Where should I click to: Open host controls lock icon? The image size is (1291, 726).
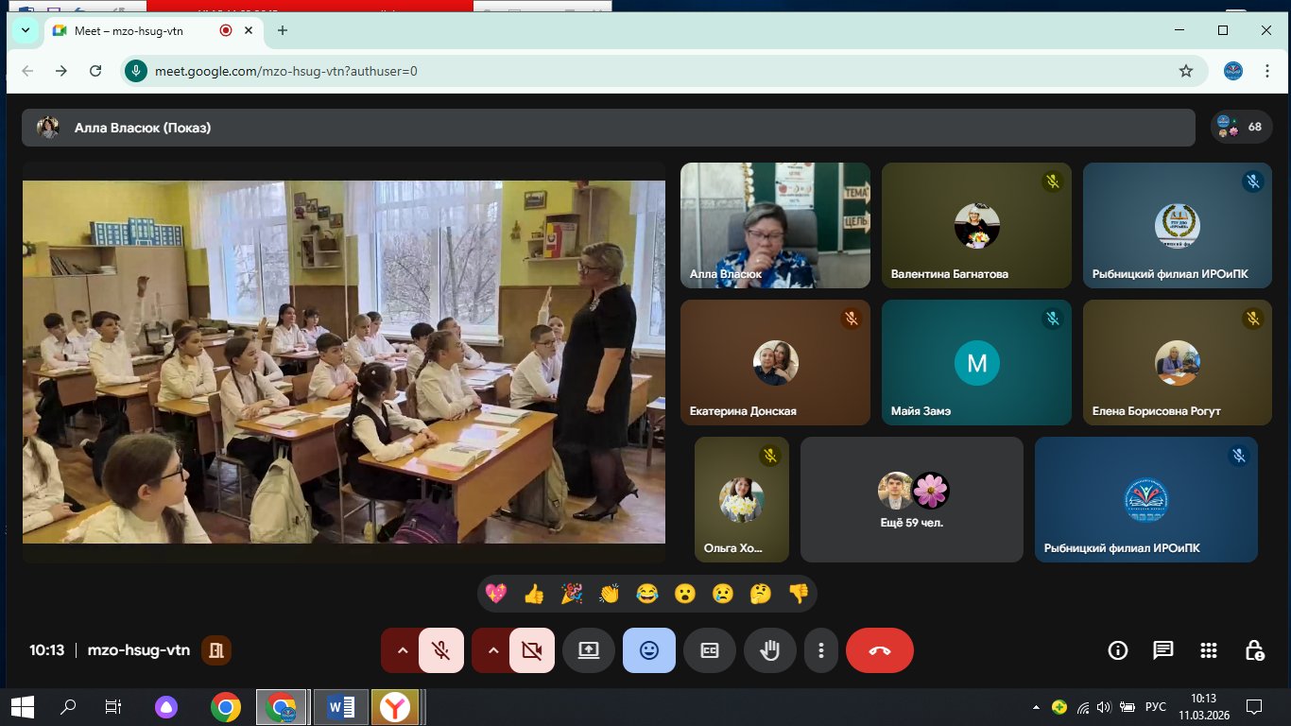[x=1254, y=650]
